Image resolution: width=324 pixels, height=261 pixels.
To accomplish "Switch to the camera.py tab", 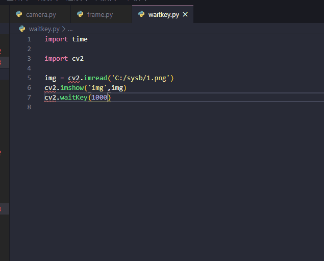I will pyautogui.click(x=40, y=14).
